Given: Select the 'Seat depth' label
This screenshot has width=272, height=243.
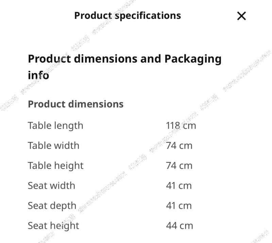Looking at the screenshot, I should click(52, 206).
